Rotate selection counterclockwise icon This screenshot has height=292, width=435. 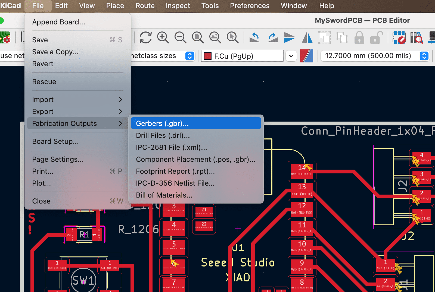click(255, 37)
